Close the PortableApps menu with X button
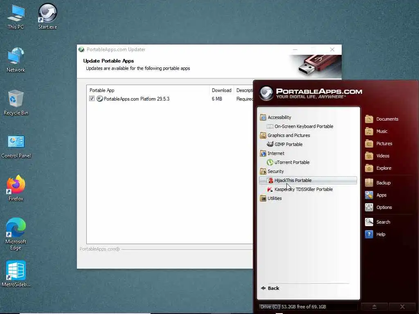 click(x=403, y=307)
